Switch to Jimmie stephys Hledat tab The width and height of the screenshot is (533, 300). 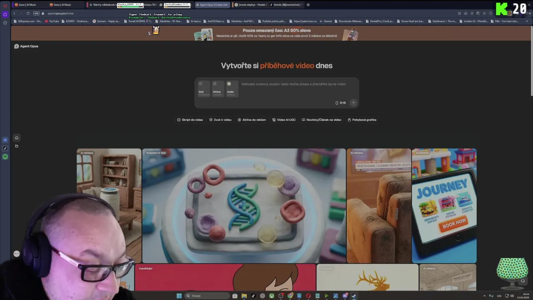pyautogui.click(x=251, y=5)
